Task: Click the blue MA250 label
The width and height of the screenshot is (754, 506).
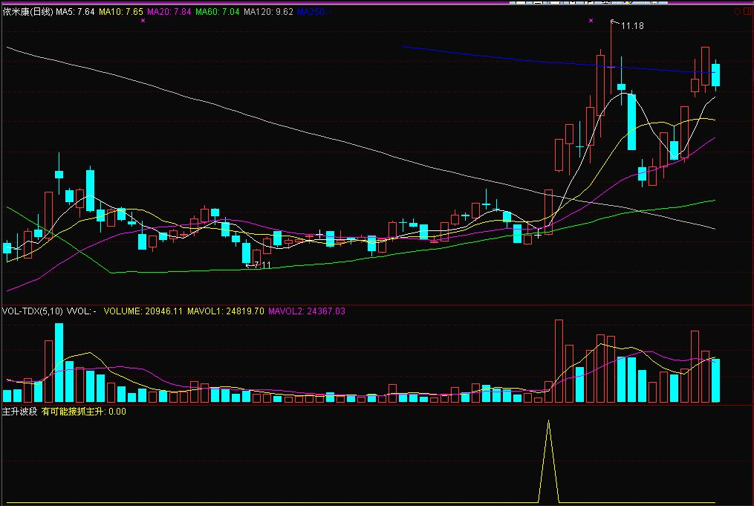Action: coord(313,12)
